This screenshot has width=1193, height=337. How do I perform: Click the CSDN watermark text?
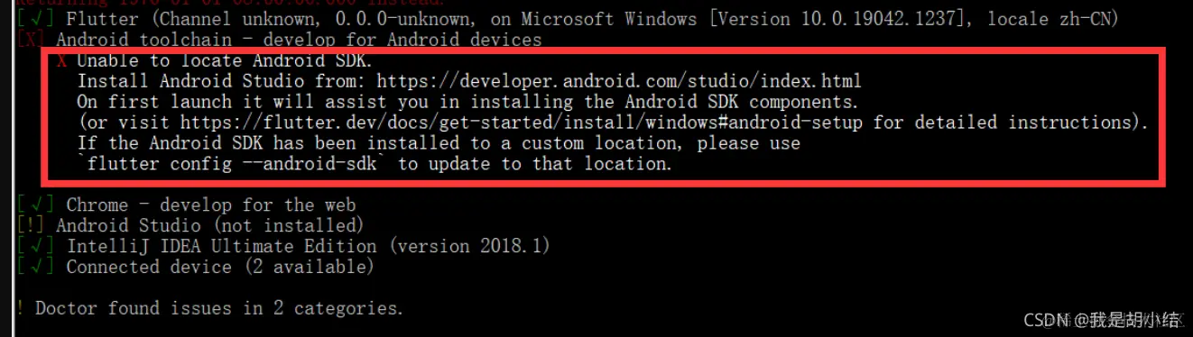click(1100, 319)
